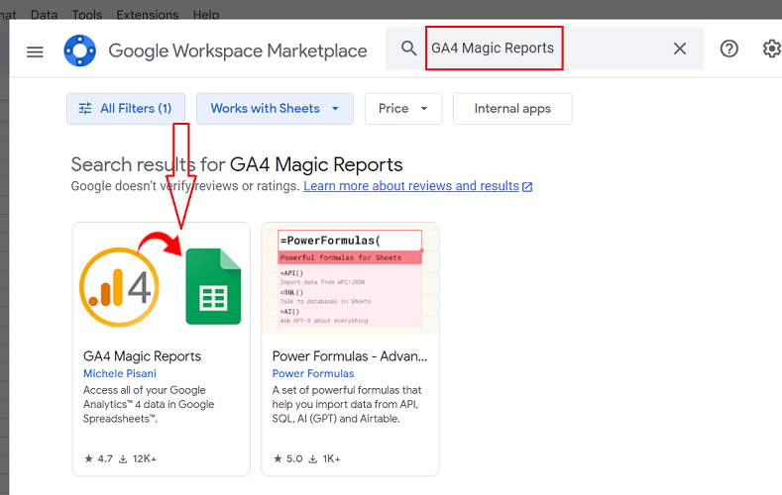Viewport: 782px width, 495px height.
Task: Click the search magnifier icon
Action: coord(409,49)
